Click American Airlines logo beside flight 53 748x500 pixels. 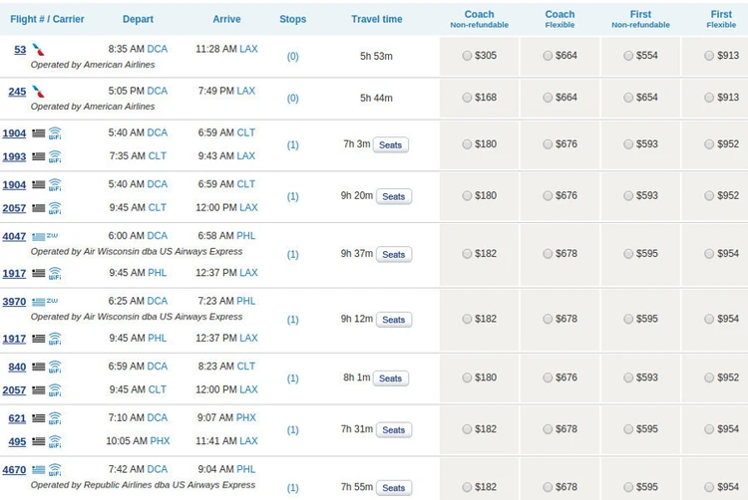coord(38,49)
